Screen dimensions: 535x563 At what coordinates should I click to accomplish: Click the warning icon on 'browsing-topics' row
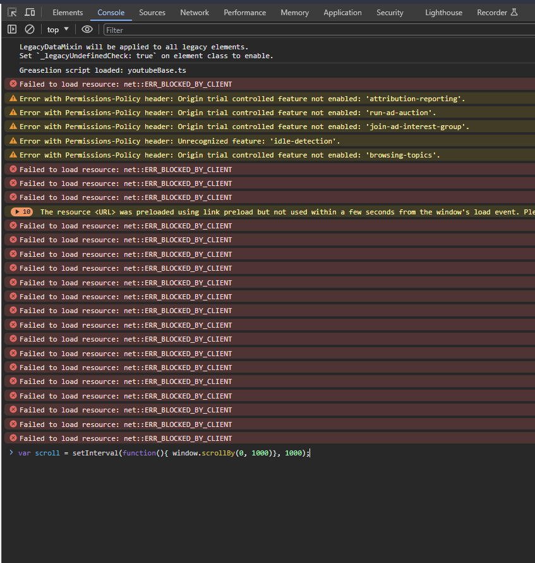click(13, 155)
